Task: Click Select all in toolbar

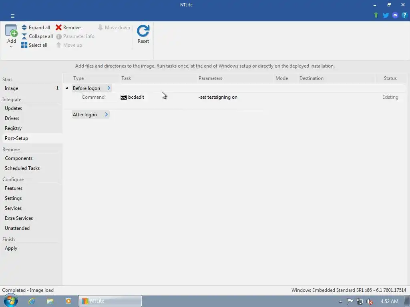Action: pos(34,45)
